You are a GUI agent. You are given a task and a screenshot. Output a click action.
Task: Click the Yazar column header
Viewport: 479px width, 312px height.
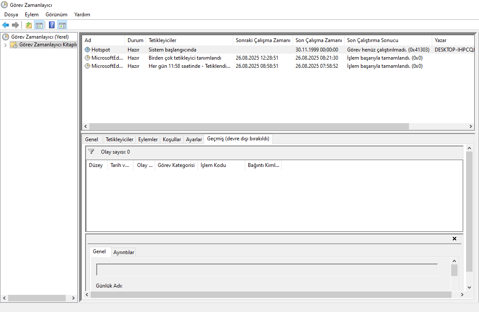tap(453, 40)
